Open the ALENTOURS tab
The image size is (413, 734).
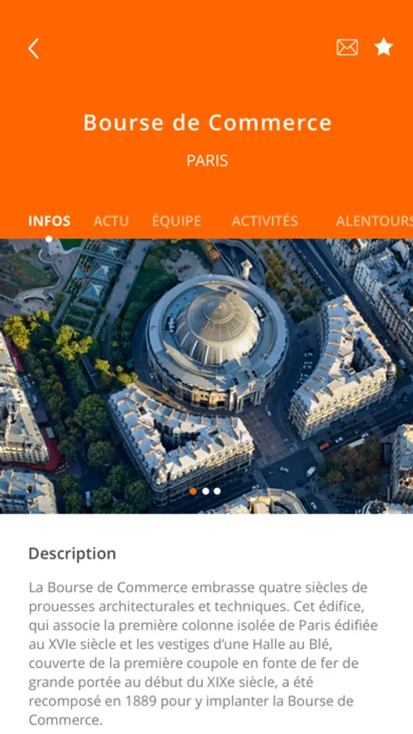[374, 221]
